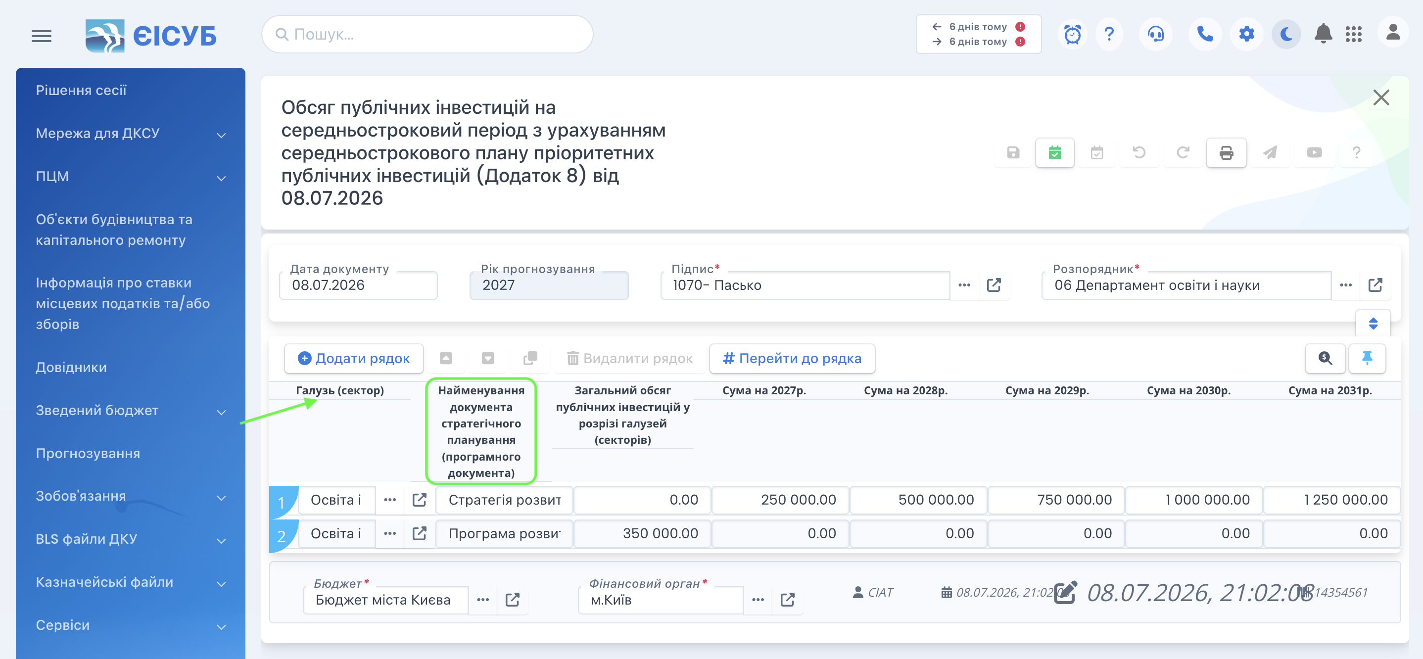Click the save document icon
1423x659 pixels.
(x=1013, y=152)
